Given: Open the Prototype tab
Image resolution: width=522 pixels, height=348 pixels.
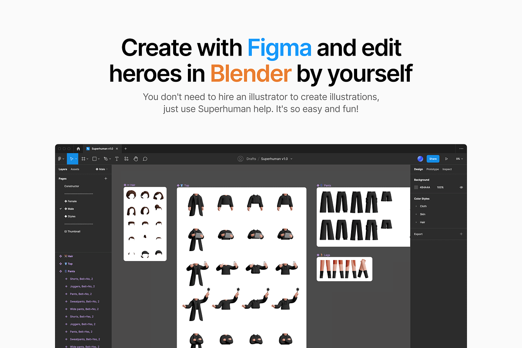Looking at the screenshot, I should [x=432, y=169].
